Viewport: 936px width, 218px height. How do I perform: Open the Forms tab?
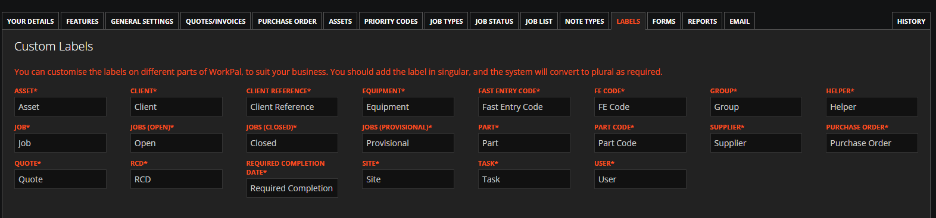click(664, 21)
